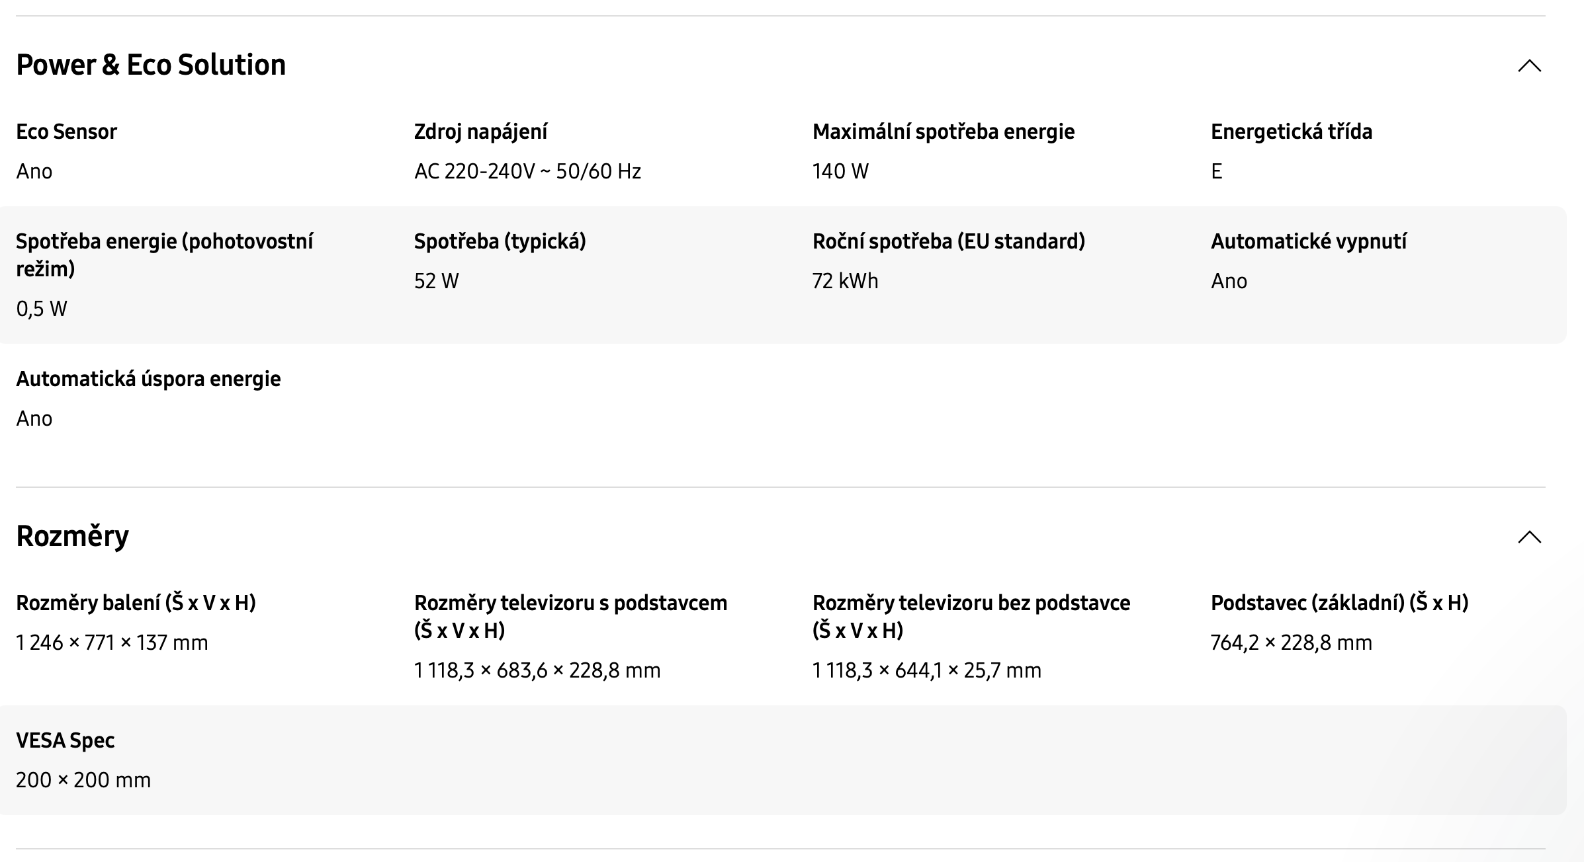
Task: Select the Automatické vypnutí label
Action: click(x=1308, y=241)
